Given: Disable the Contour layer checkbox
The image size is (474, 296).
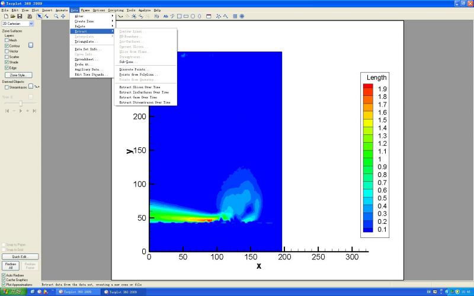Looking at the screenshot, I should click(7, 46).
